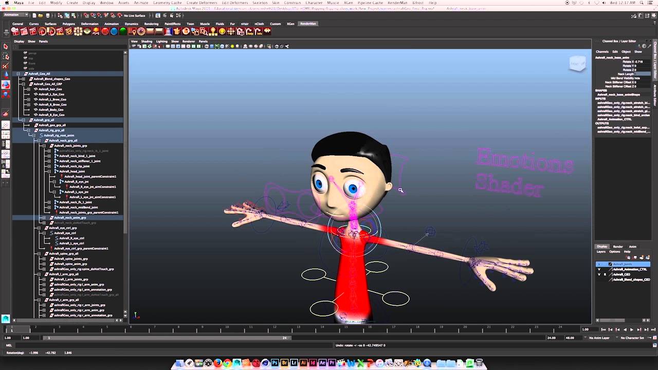Toggle the auto keyframe button
The width and height of the screenshot is (658, 370).
click(x=649, y=338)
